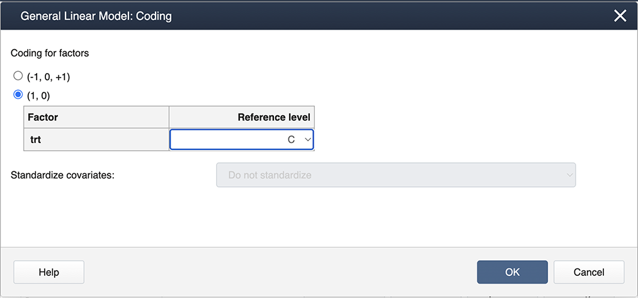This screenshot has height=298, width=638.
Task: Click the selected value C in reference level
Action: point(291,139)
